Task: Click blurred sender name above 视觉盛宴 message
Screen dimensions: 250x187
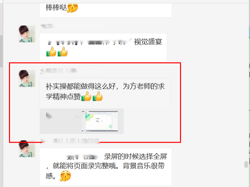Action: tap(47, 26)
